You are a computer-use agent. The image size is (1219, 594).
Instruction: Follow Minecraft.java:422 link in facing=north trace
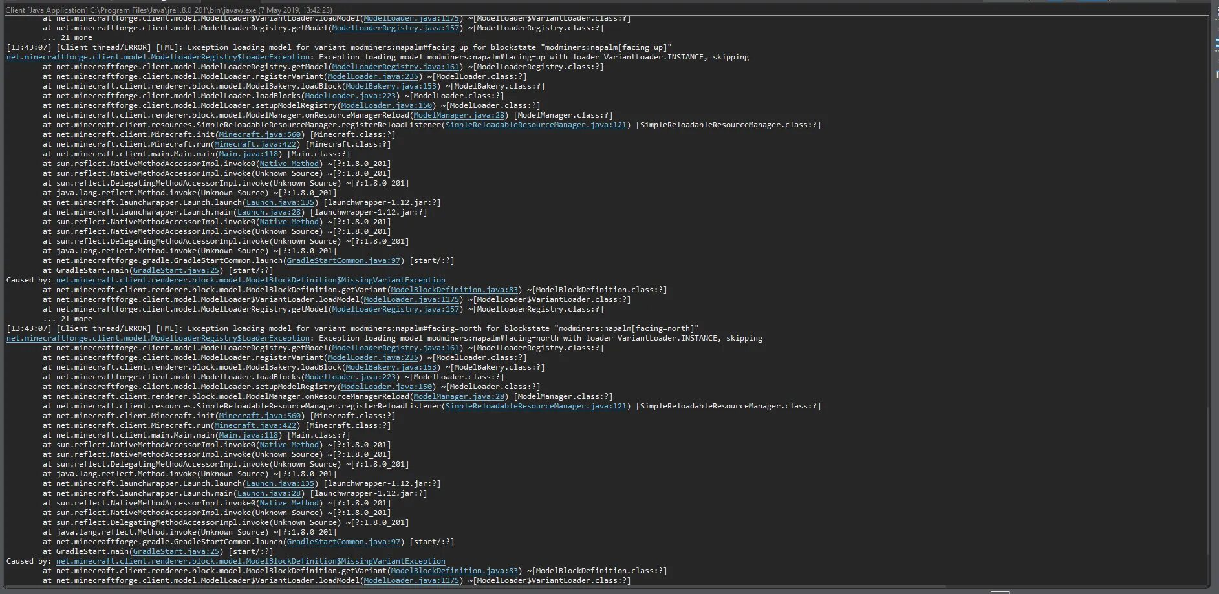coord(255,425)
